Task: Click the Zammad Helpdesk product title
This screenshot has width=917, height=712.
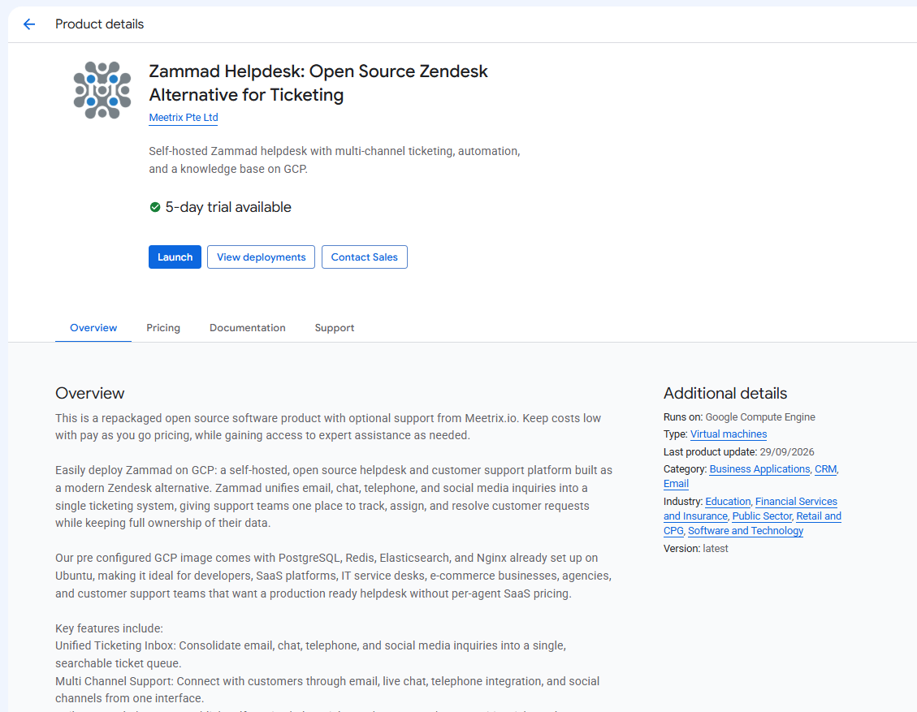Action: click(x=318, y=83)
